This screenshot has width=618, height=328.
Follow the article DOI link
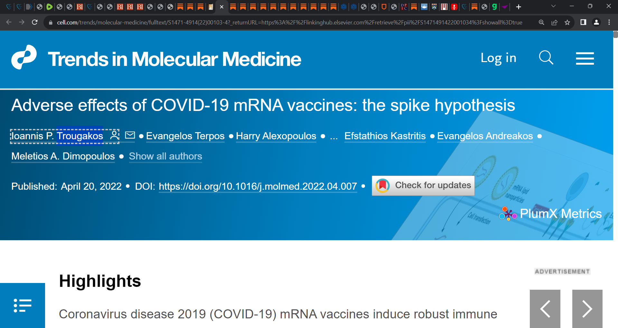tap(257, 186)
